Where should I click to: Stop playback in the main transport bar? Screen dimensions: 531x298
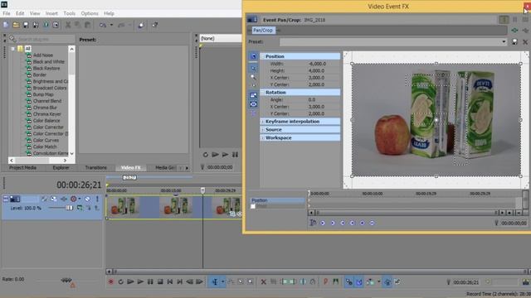click(160, 281)
